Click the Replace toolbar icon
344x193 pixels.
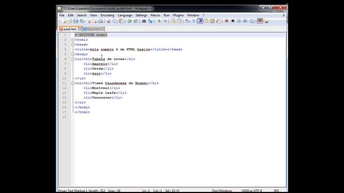150,21
